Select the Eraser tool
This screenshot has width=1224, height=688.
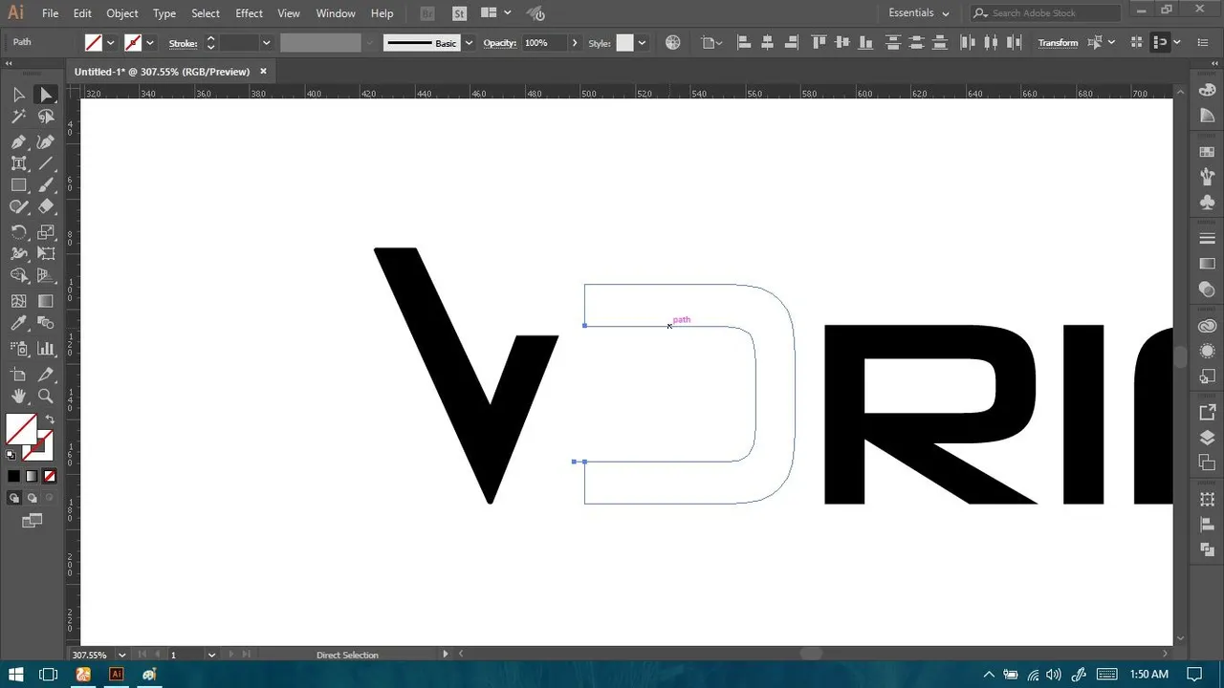coord(46,207)
